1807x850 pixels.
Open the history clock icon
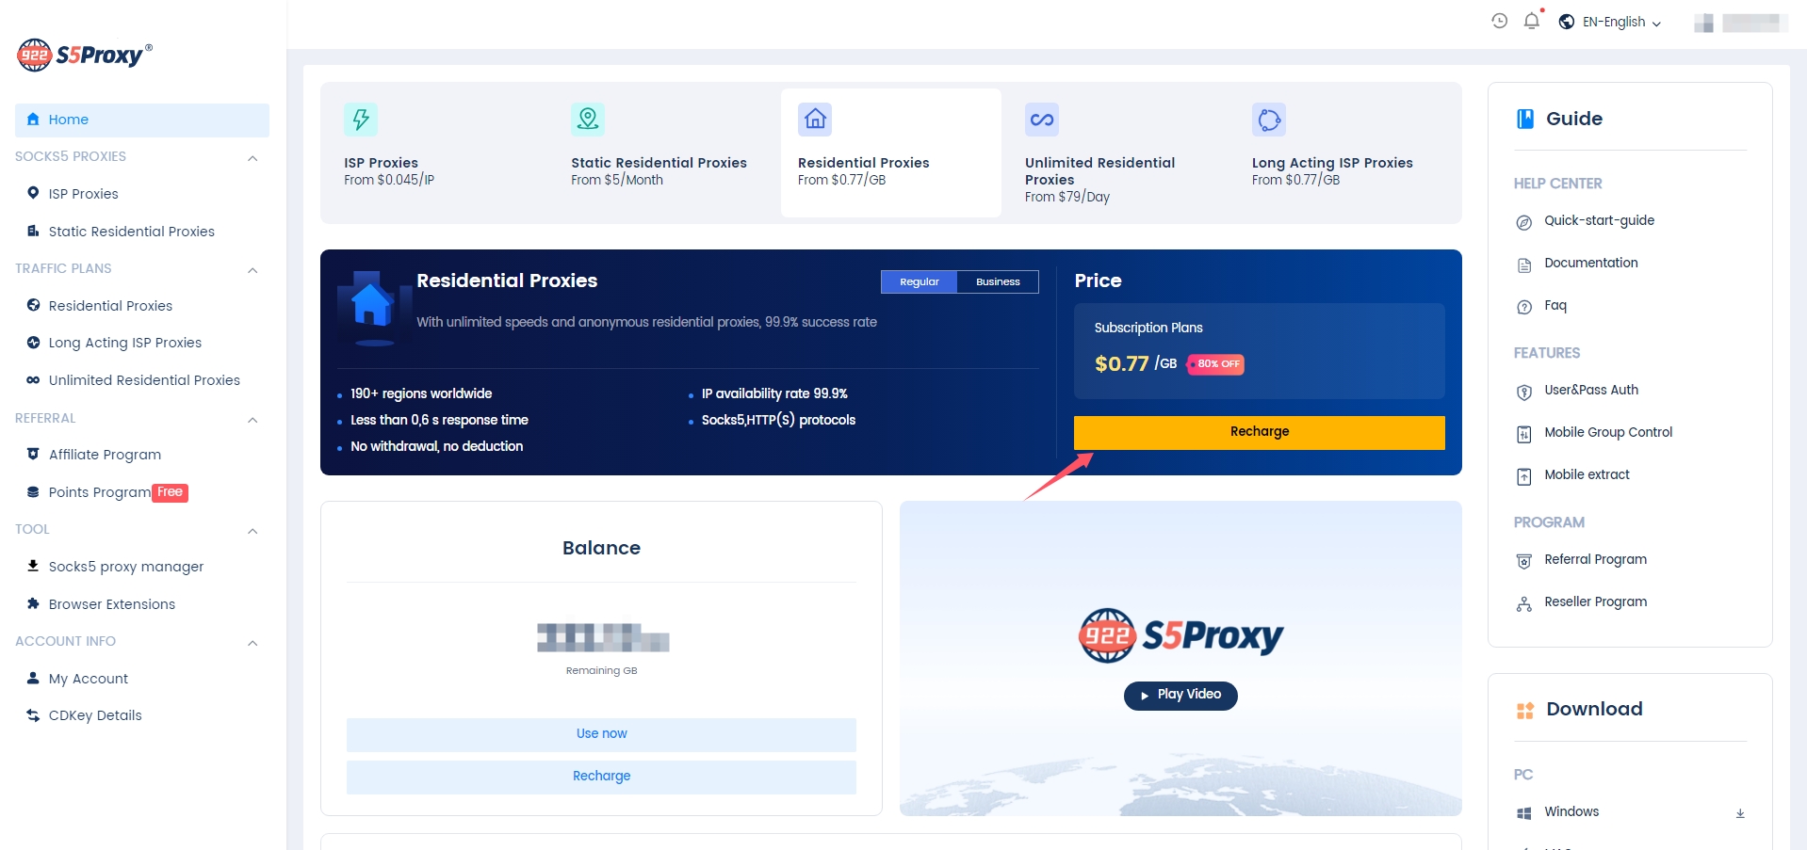[x=1499, y=21]
